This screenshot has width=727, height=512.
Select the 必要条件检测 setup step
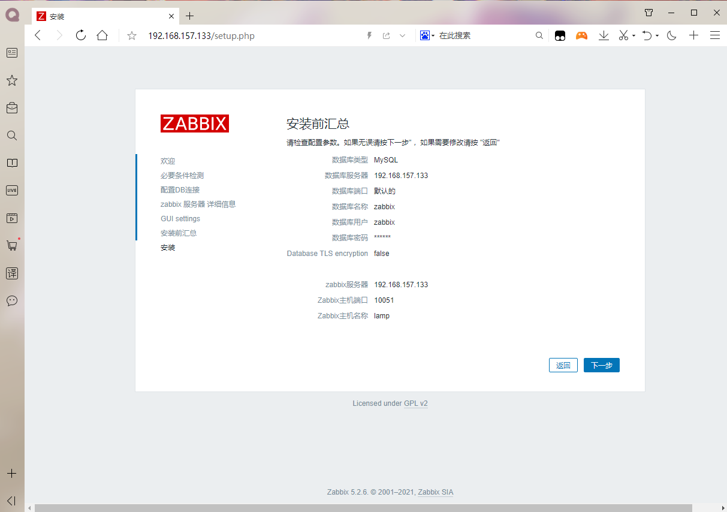click(x=182, y=176)
